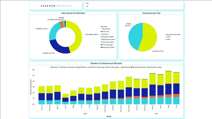This screenshot has width=212, height=119.
Task: Click the 22SEVEN INSIGHTS logo
Action: (56, 6)
